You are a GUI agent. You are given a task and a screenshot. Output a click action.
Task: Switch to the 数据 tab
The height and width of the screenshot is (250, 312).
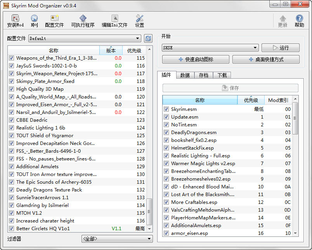pos(185,75)
